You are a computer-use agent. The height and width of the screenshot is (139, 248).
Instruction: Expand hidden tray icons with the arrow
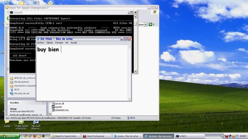click(x=223, y=136)
